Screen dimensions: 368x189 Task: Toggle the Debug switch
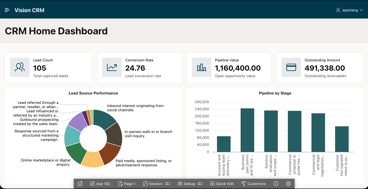(x=200, y=184)
